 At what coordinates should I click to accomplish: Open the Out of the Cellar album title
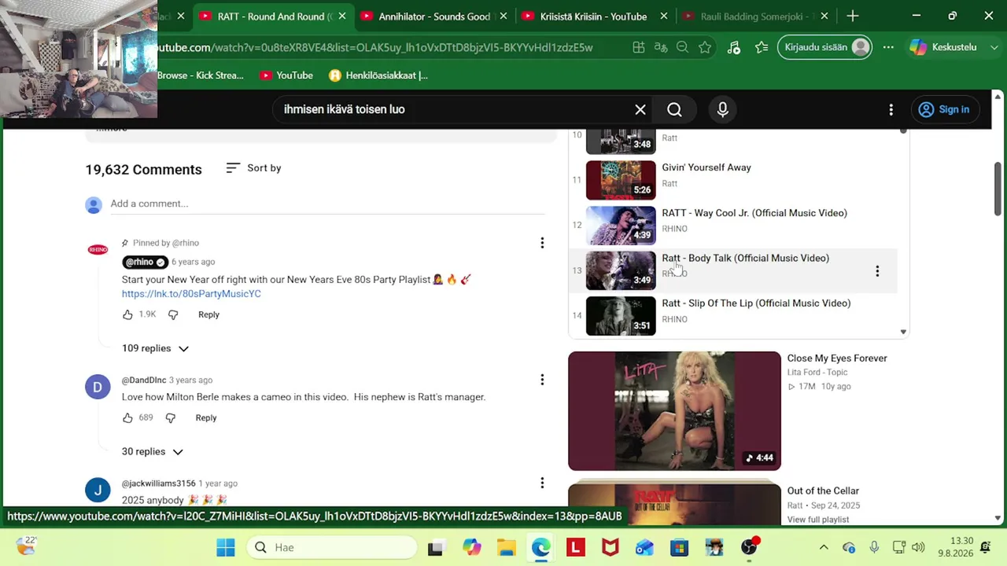[x=823, y=491]
